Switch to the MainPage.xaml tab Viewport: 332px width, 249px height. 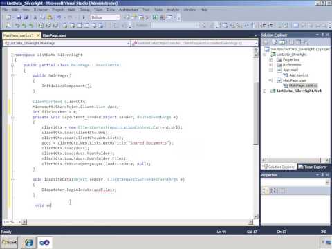point(55,35)
